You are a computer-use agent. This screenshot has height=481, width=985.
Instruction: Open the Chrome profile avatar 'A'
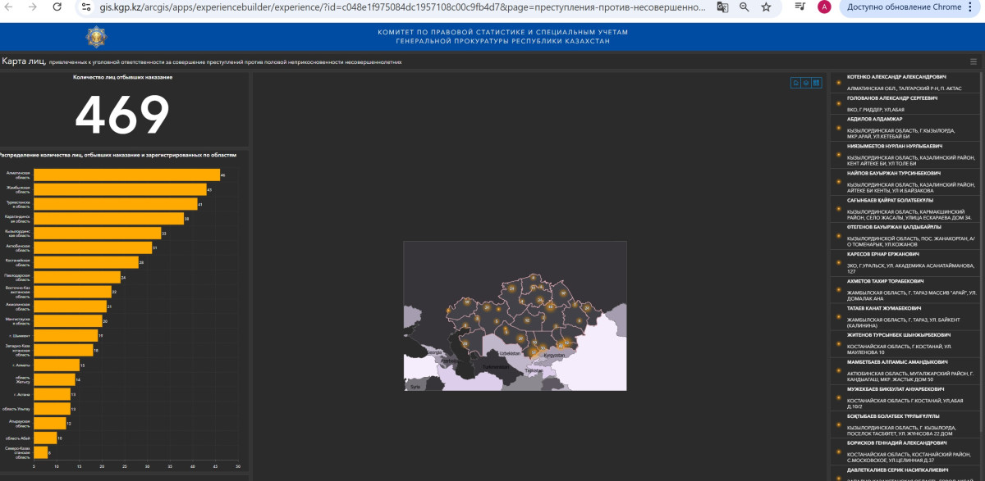(x=824, y=7)
